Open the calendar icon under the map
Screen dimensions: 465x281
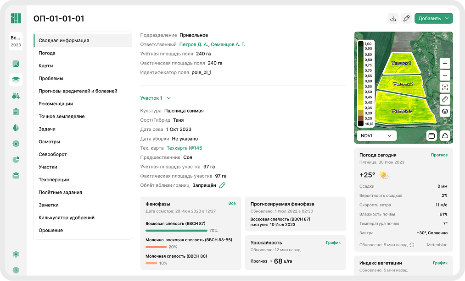pyautogui.click(x=431, y=135)
